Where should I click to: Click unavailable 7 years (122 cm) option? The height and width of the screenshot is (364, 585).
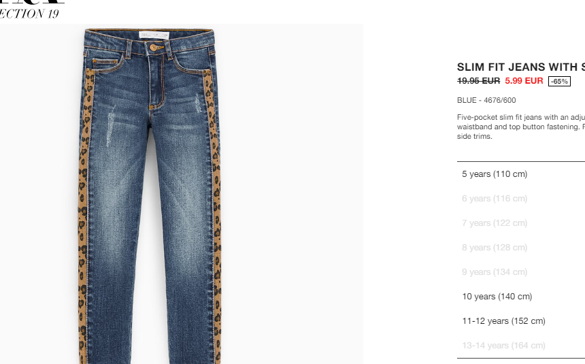point(495,223)
